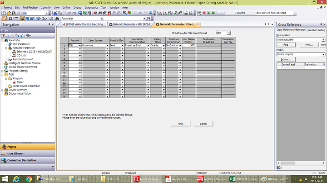
Task: Click the Browse... button
Action: coord(286,59)
